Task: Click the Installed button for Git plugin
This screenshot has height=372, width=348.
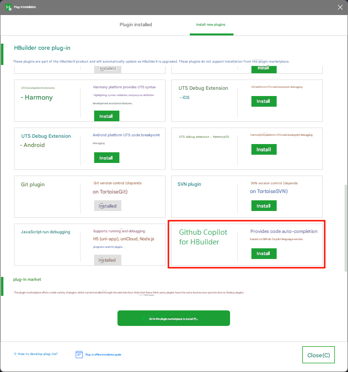Action: tap(108, 206)
